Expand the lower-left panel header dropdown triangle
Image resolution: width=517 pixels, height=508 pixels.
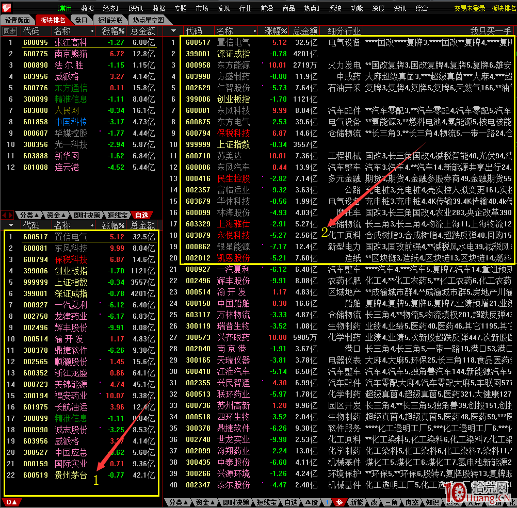(11, 225)
